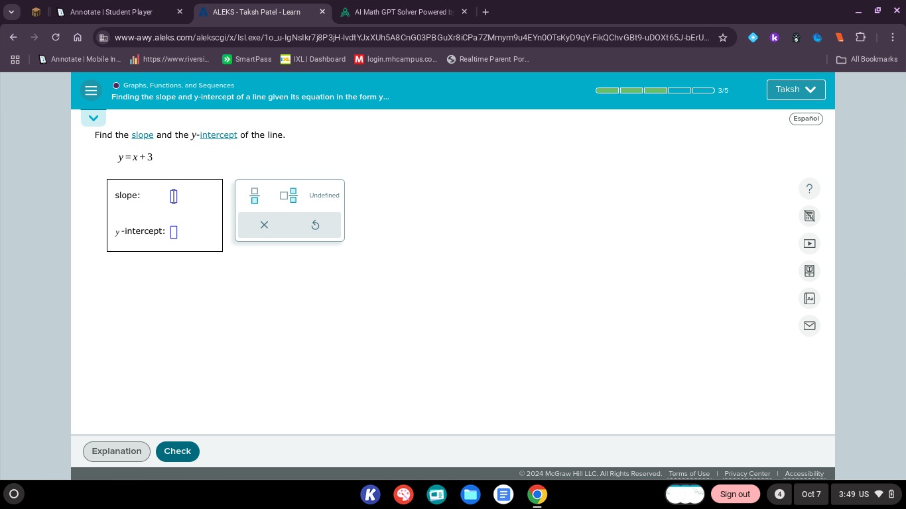Go back in browser history
906x509 pixels.
(13, 38)
